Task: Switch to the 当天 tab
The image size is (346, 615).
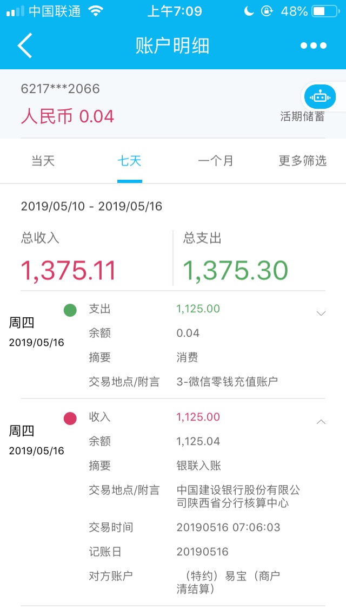Action: point(43,161)
